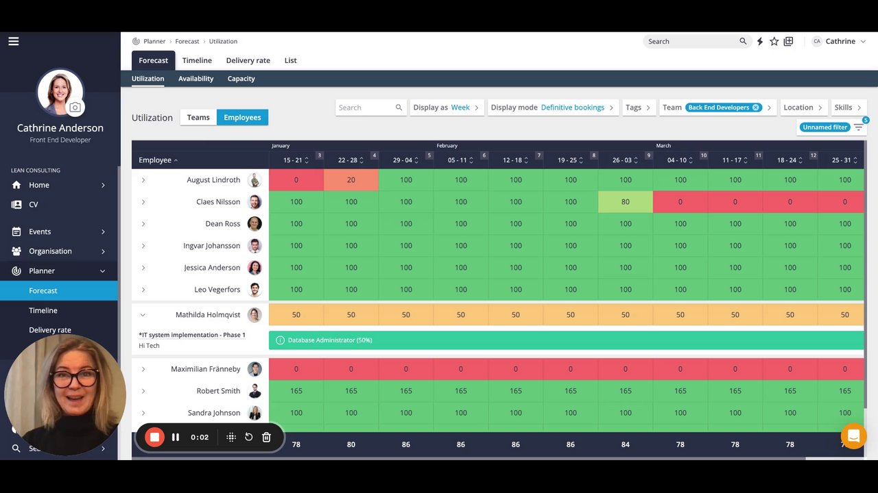Screen dimensions: 878x493
Task: Open IT system implementation - Phase 1 link
Action: [192, 335]
